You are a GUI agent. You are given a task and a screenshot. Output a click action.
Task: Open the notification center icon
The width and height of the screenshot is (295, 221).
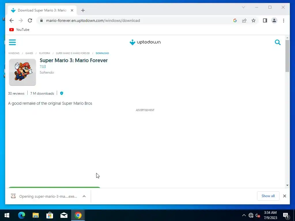(x=286, y=216)
